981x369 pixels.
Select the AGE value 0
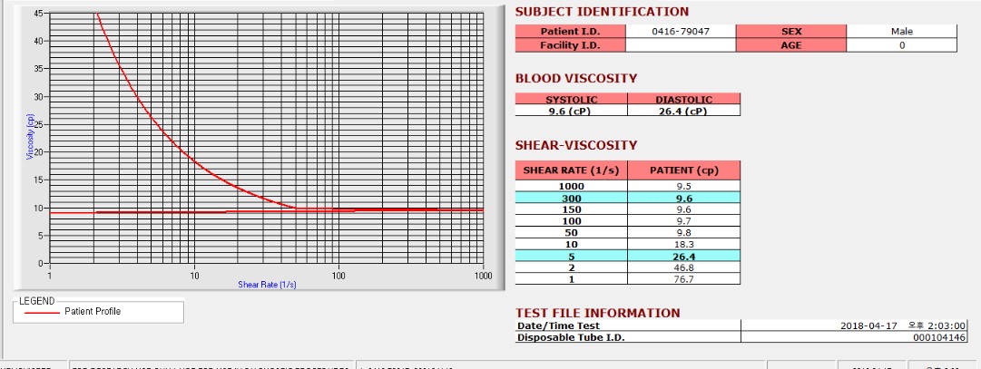tap(901, 45)
